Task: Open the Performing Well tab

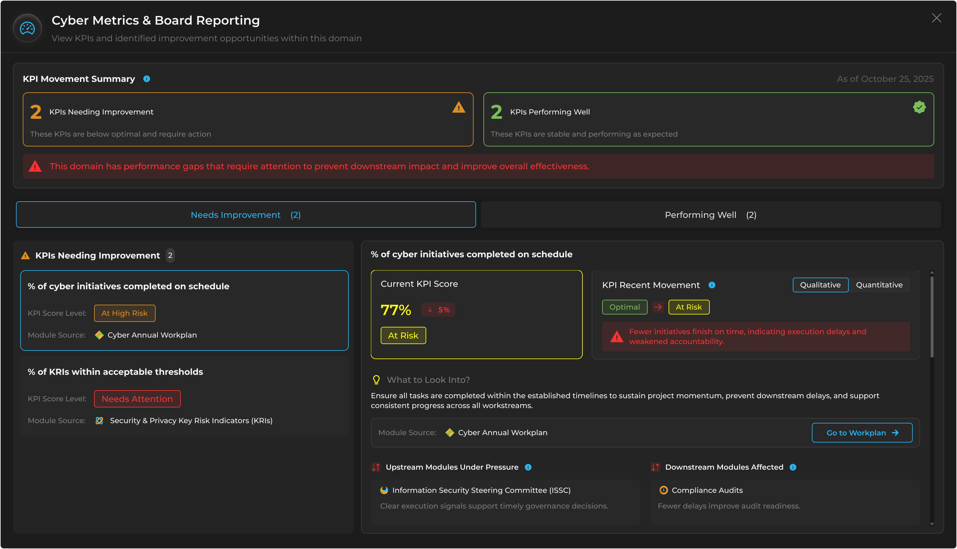Action: click(710, 215)
